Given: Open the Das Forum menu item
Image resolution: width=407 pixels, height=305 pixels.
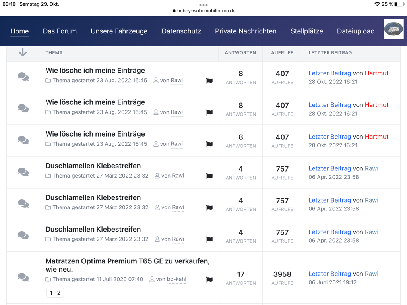Looking at the screenshot, I should point(60,31).
